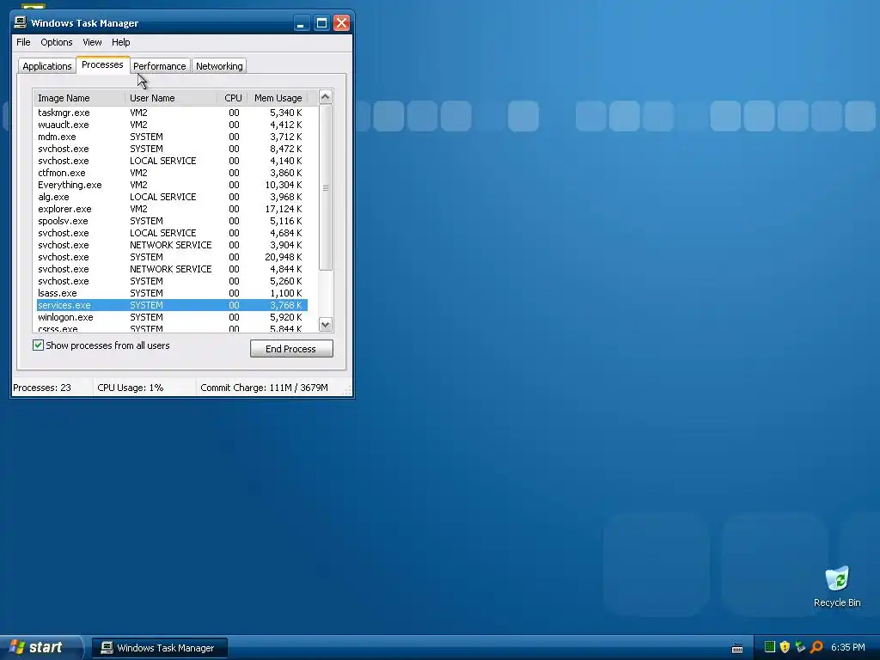
Task: Switch to the Applications tab
Action: (47, 66)
